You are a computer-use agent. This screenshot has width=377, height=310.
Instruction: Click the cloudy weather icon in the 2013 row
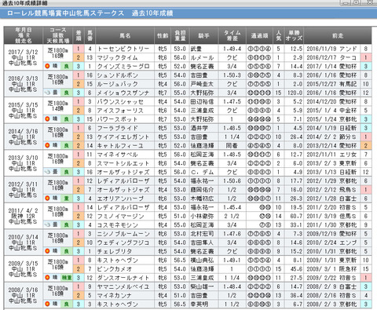pyautogui.click(x=47, y=172)
